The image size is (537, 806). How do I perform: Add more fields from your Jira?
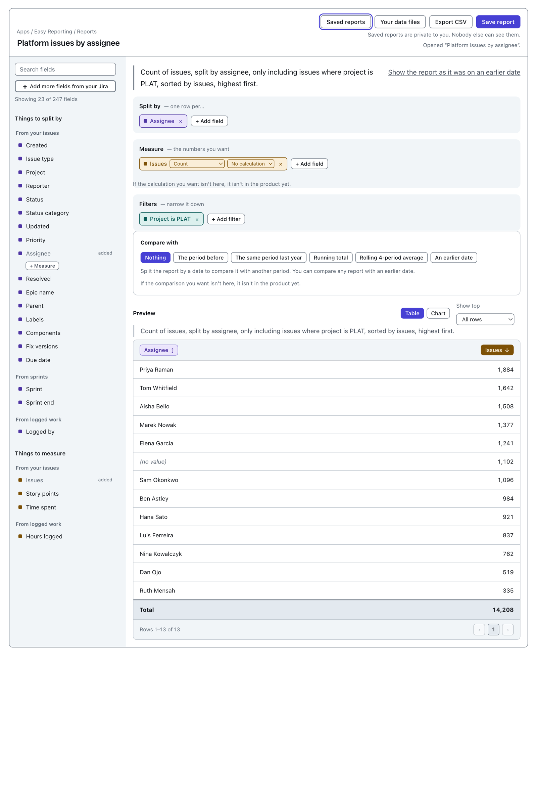coord(65,86)
